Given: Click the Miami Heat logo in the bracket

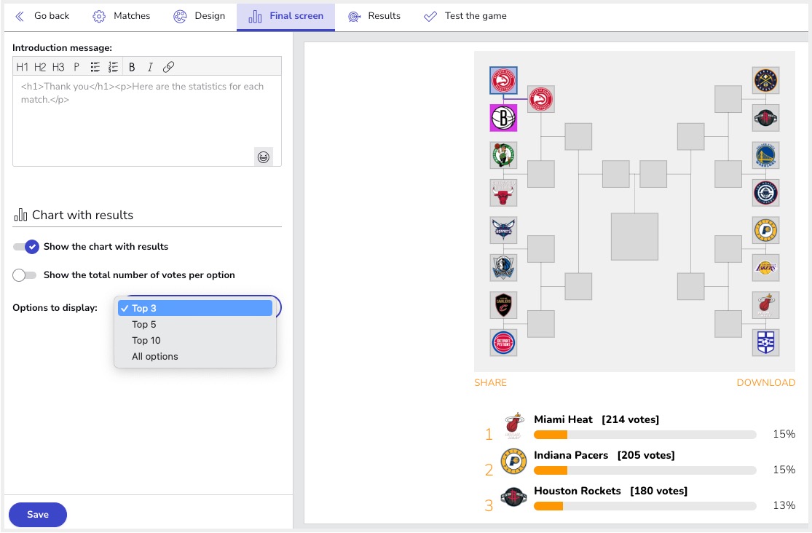Looking at the screenshot, I should [x=766, y=305].
